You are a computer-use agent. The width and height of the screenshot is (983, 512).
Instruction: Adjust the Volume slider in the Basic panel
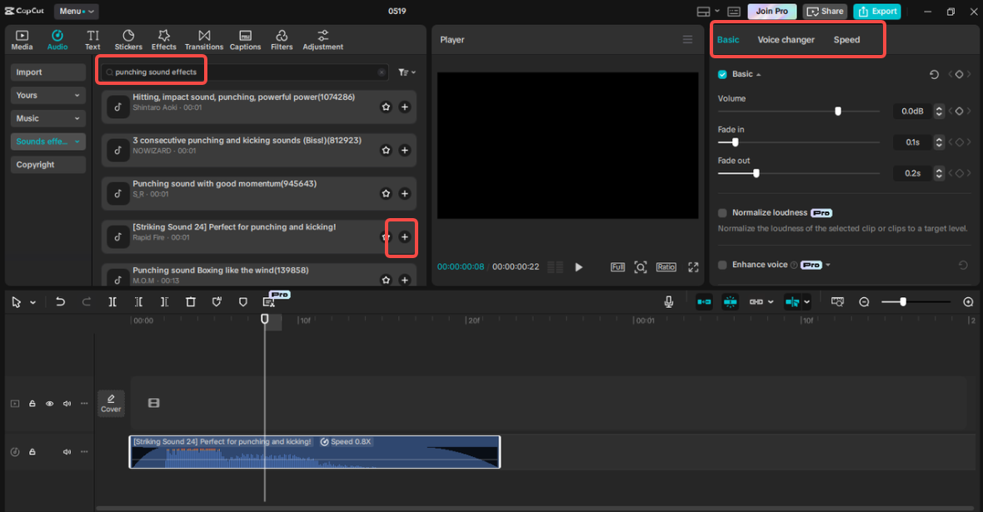837,110
